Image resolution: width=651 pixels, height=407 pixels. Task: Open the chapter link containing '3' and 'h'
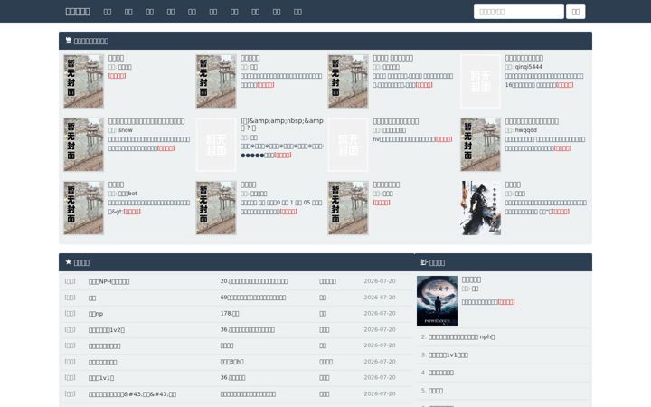point(232,362)
